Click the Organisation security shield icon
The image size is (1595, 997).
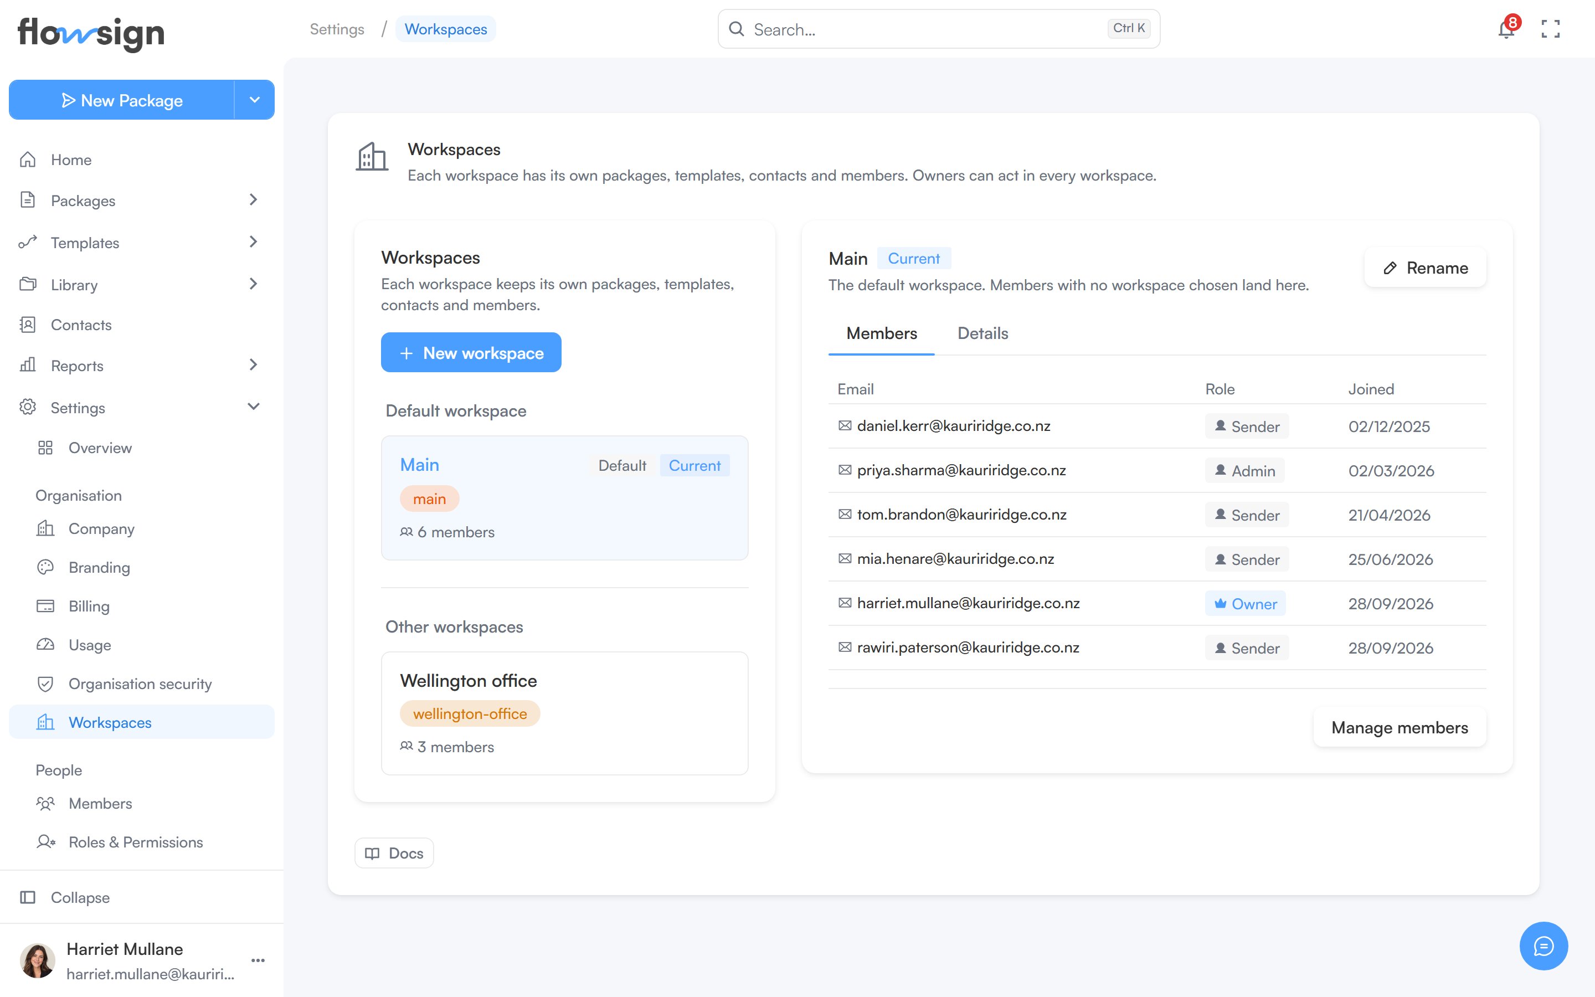(45, 684)
